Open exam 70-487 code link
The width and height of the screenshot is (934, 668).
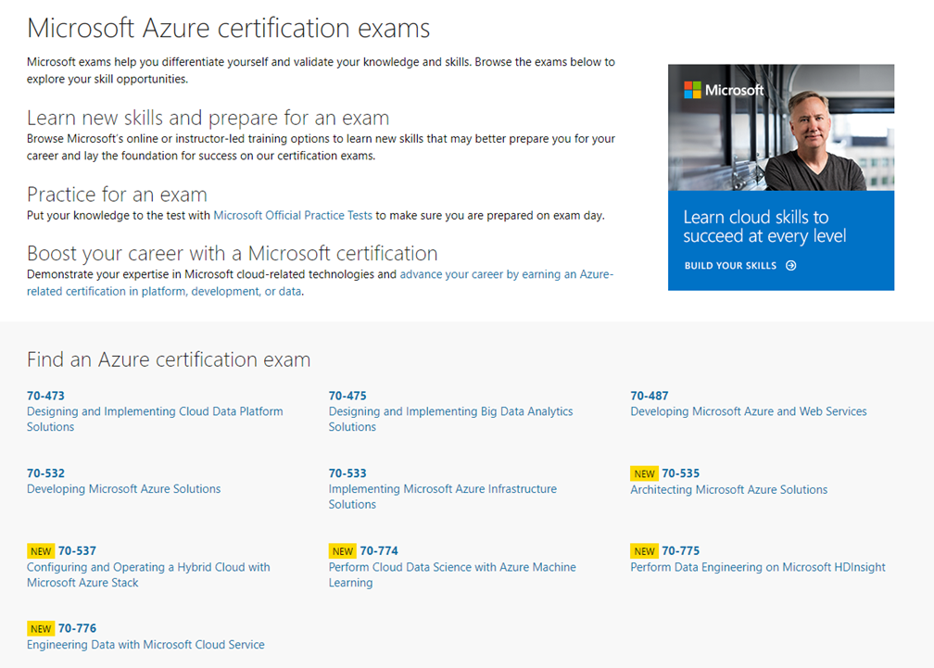(x=650, y=396)
